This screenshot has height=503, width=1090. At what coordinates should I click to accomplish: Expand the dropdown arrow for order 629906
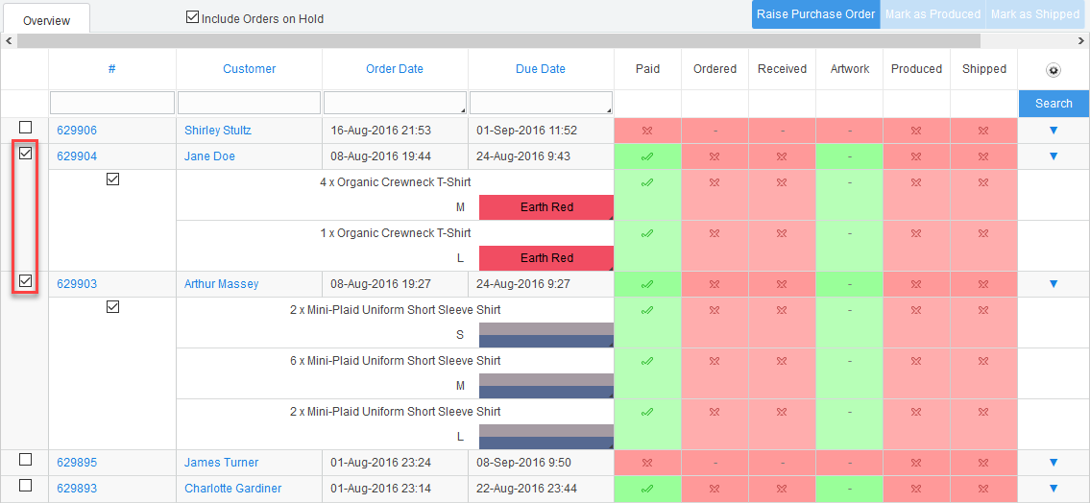point(1054,131)
